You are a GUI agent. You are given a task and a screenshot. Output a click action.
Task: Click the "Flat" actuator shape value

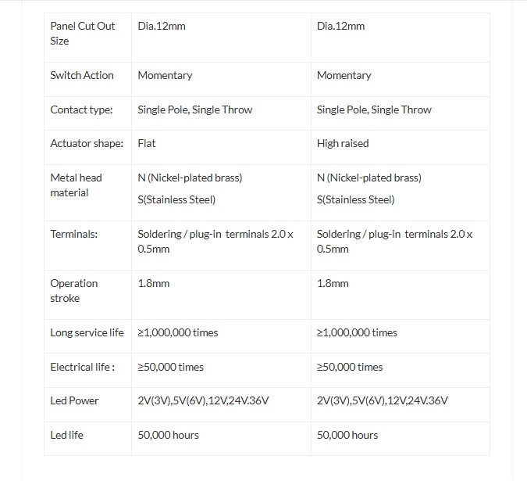click(147, 144)
